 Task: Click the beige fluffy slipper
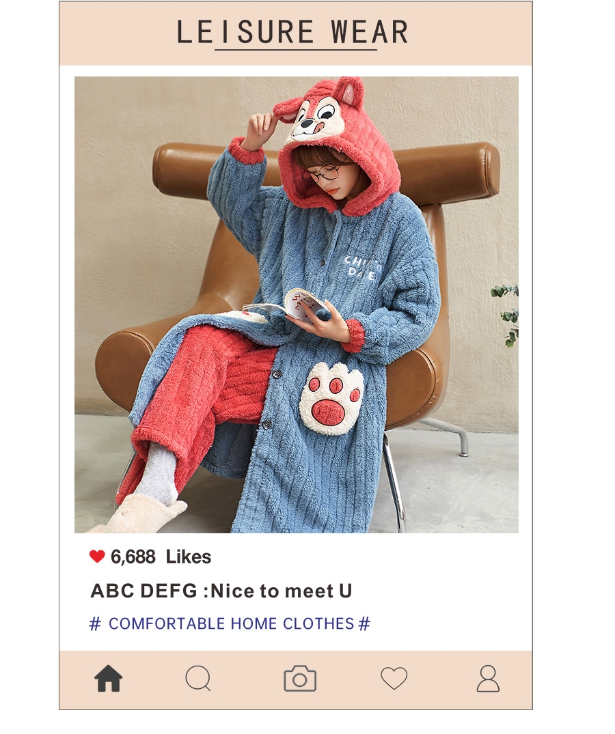(141, 515)
